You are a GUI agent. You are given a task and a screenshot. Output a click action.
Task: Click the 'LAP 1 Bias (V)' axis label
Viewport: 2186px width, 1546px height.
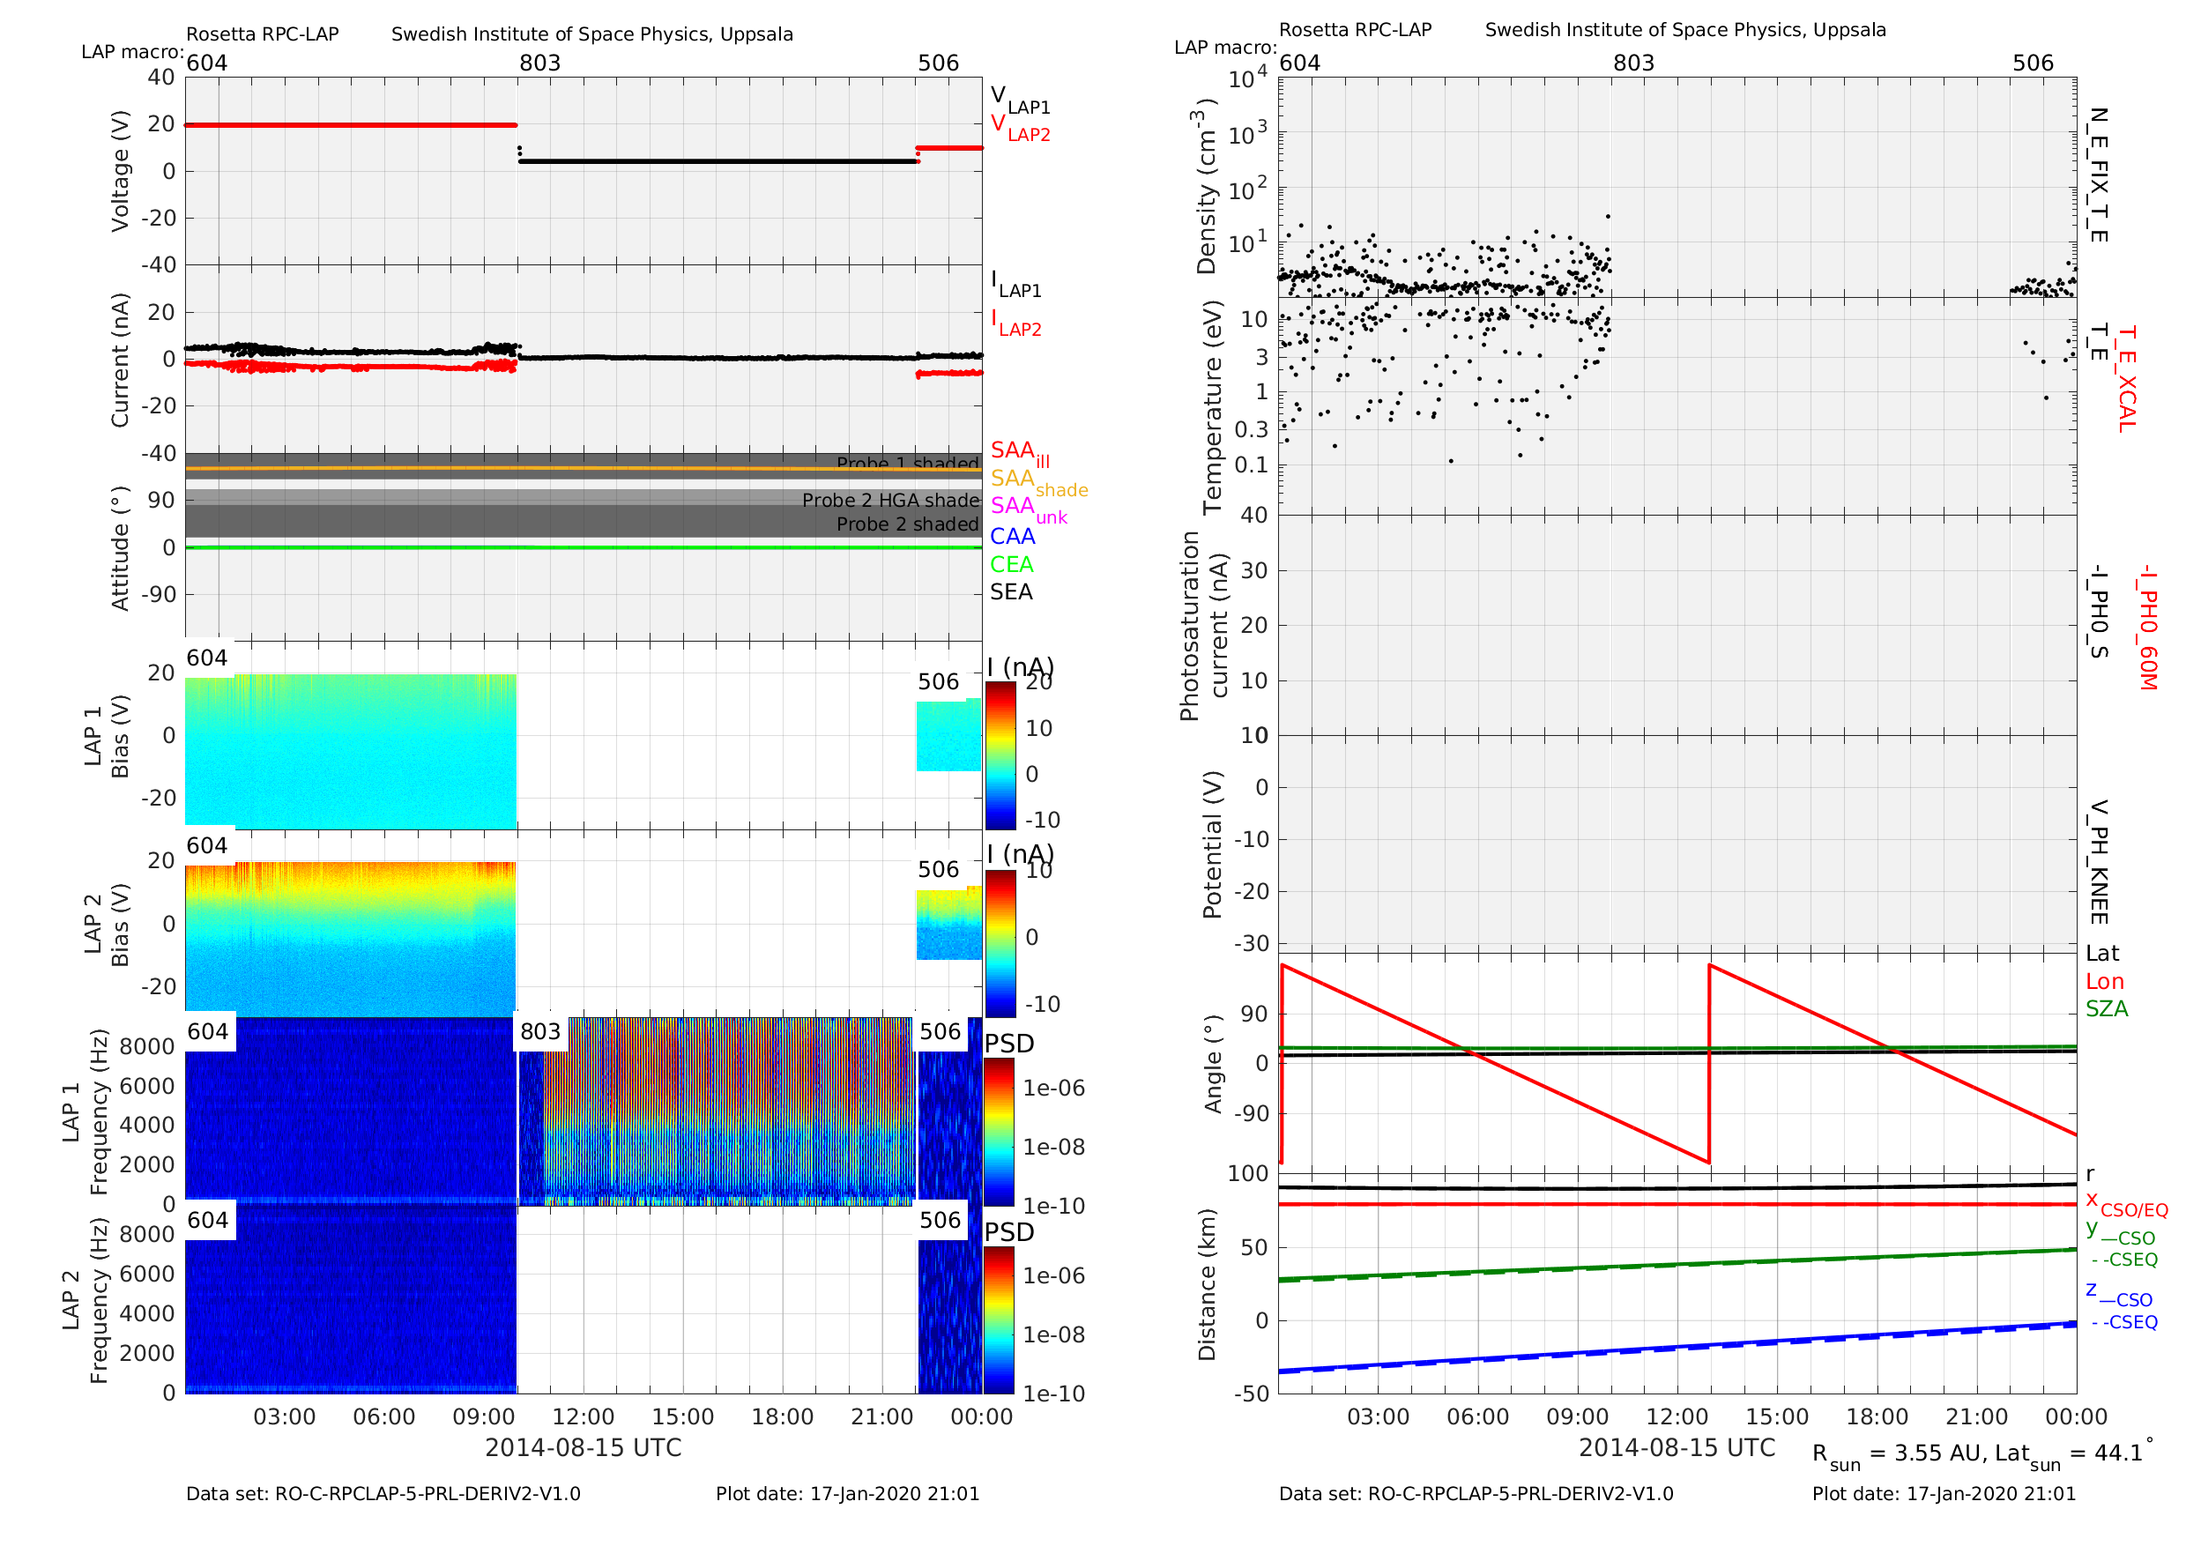coord(107,736)
